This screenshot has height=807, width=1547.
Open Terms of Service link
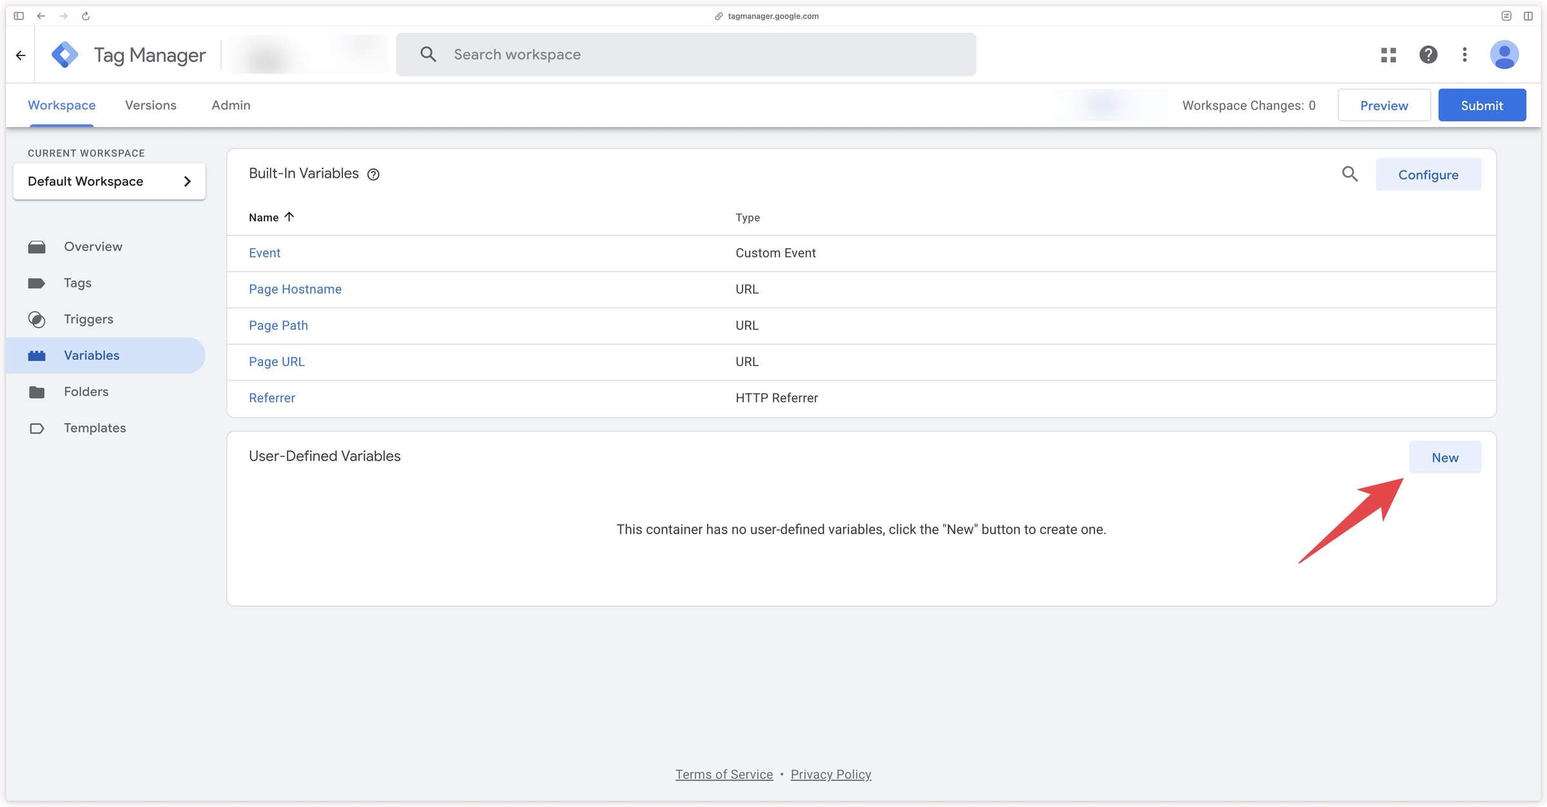[724, 774]
